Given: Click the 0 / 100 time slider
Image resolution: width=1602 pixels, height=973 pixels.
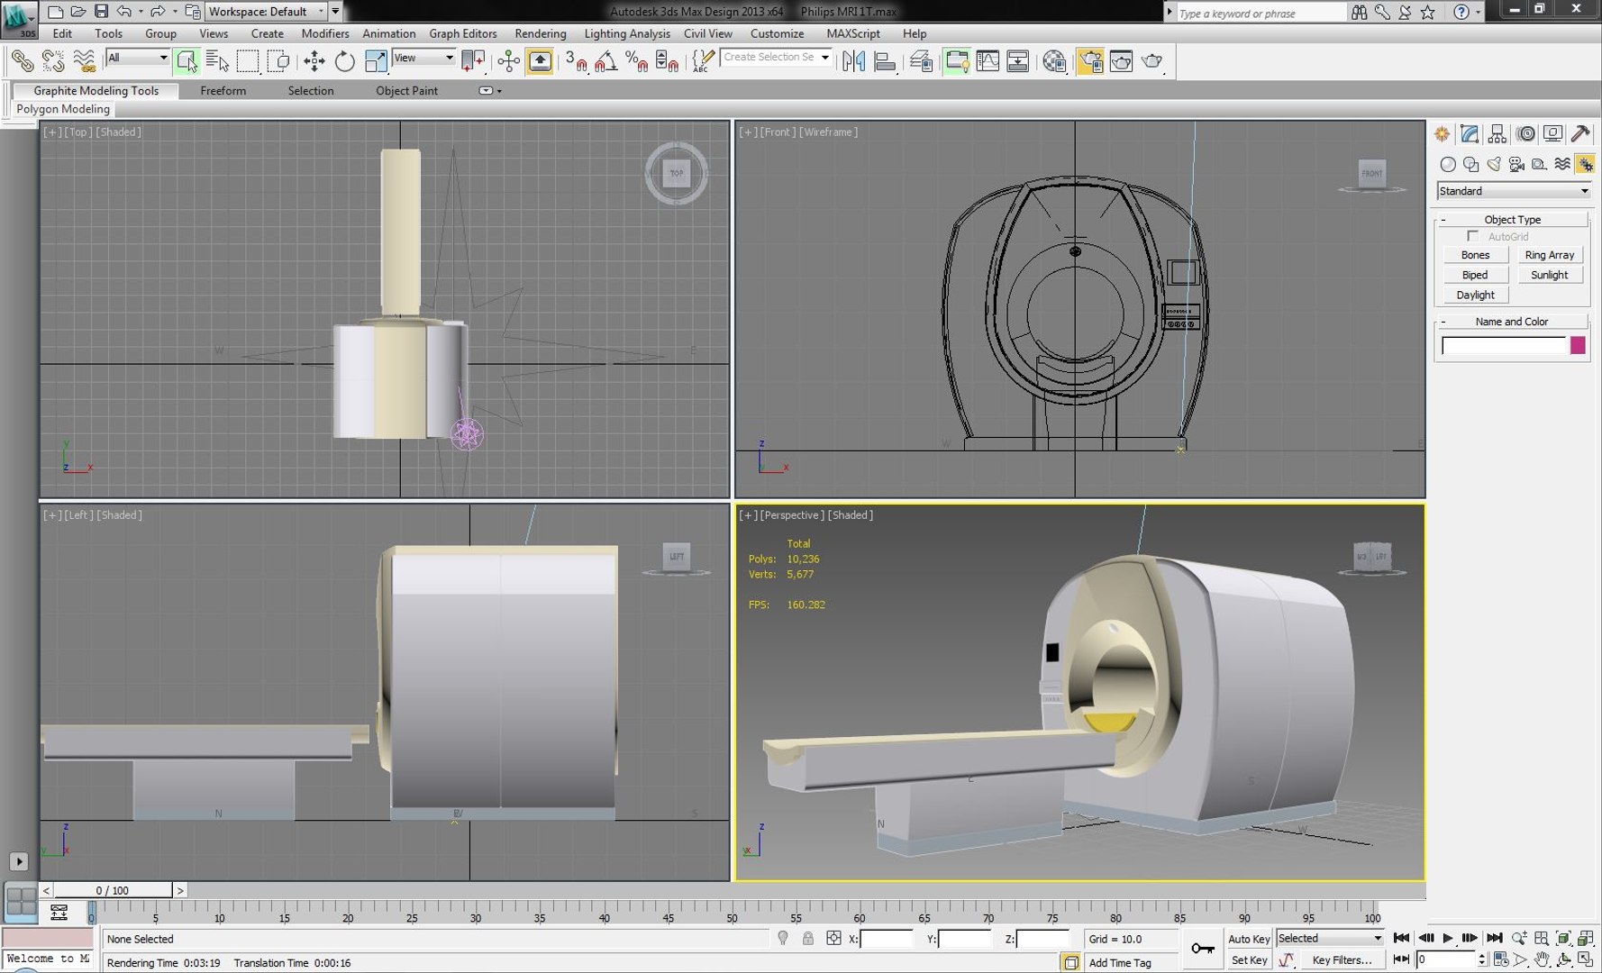Looking at the screenshot, I should click(113, 890).
